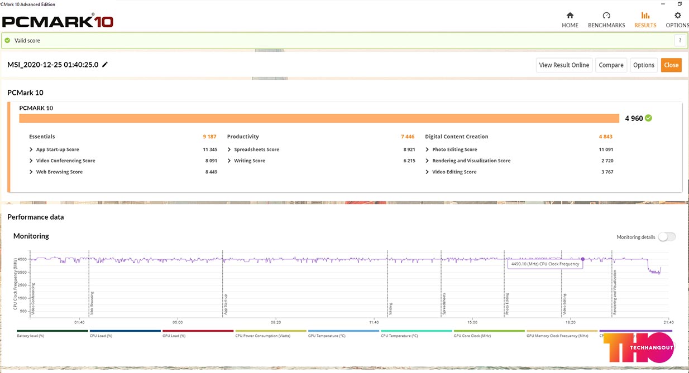The height and width of the screenshot is (373, 689).
Task: Click the App Start-up marker line on graph
Action: click(223, 283)
